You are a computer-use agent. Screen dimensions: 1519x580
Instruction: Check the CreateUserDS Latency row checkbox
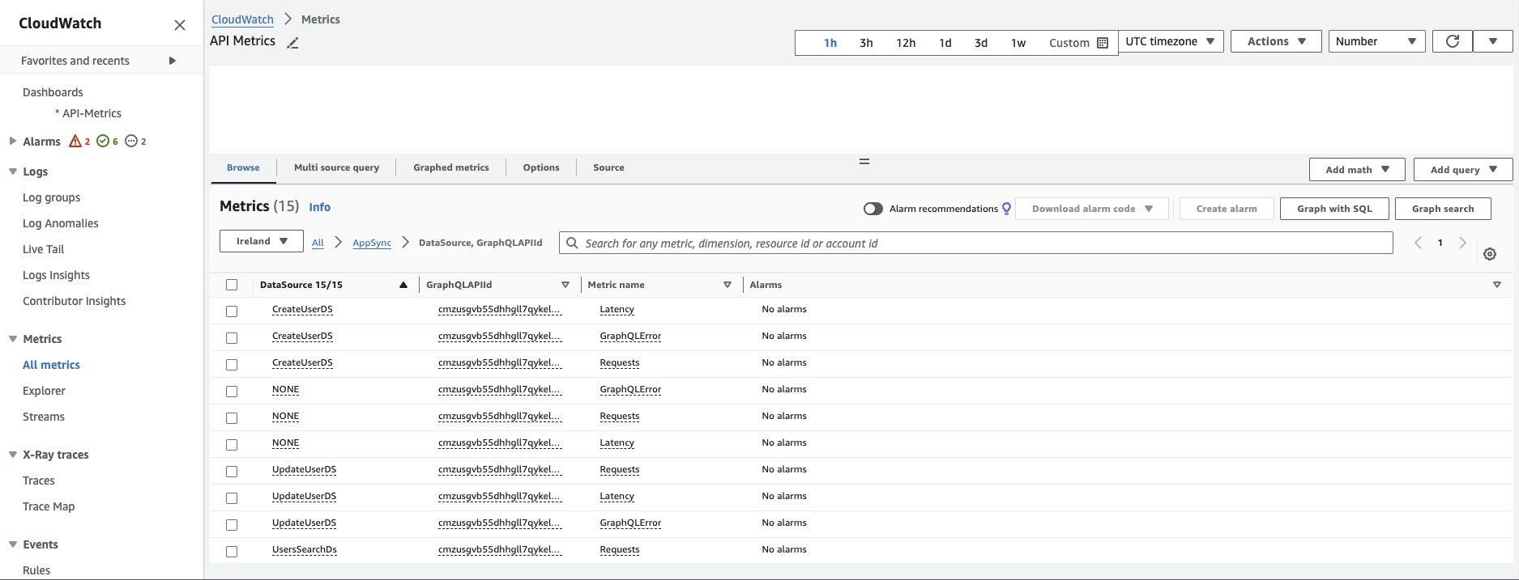tap(232, 311)
